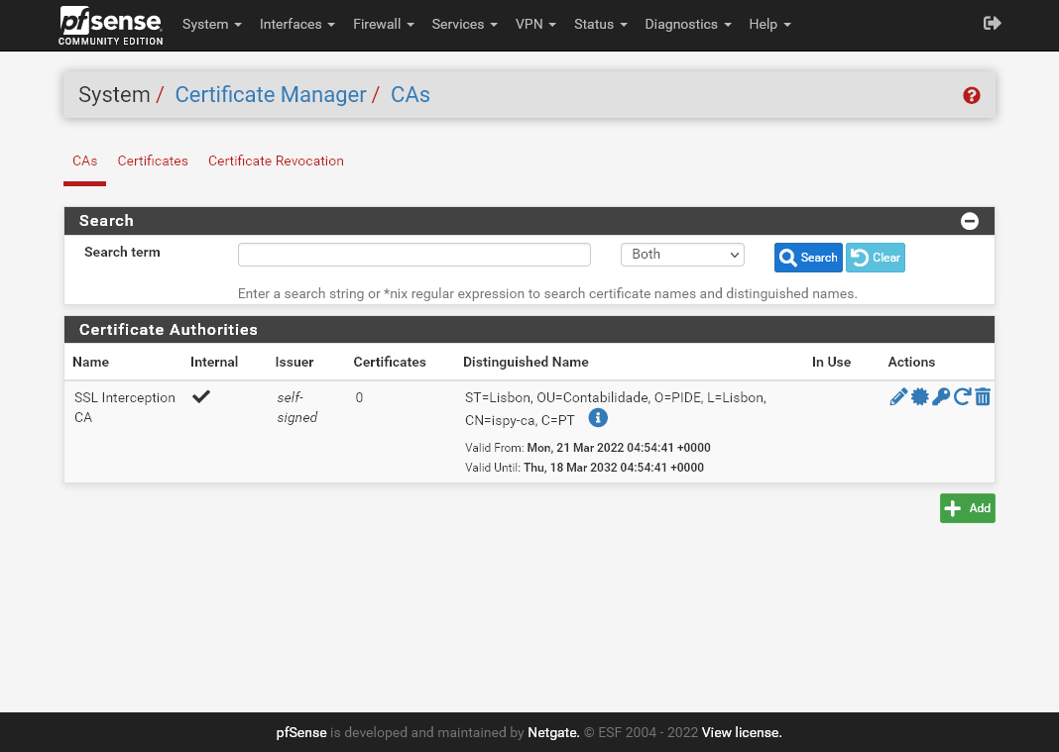Edit the SSL Interception CA entry
Screen dimensions: 1059x752
898,397
